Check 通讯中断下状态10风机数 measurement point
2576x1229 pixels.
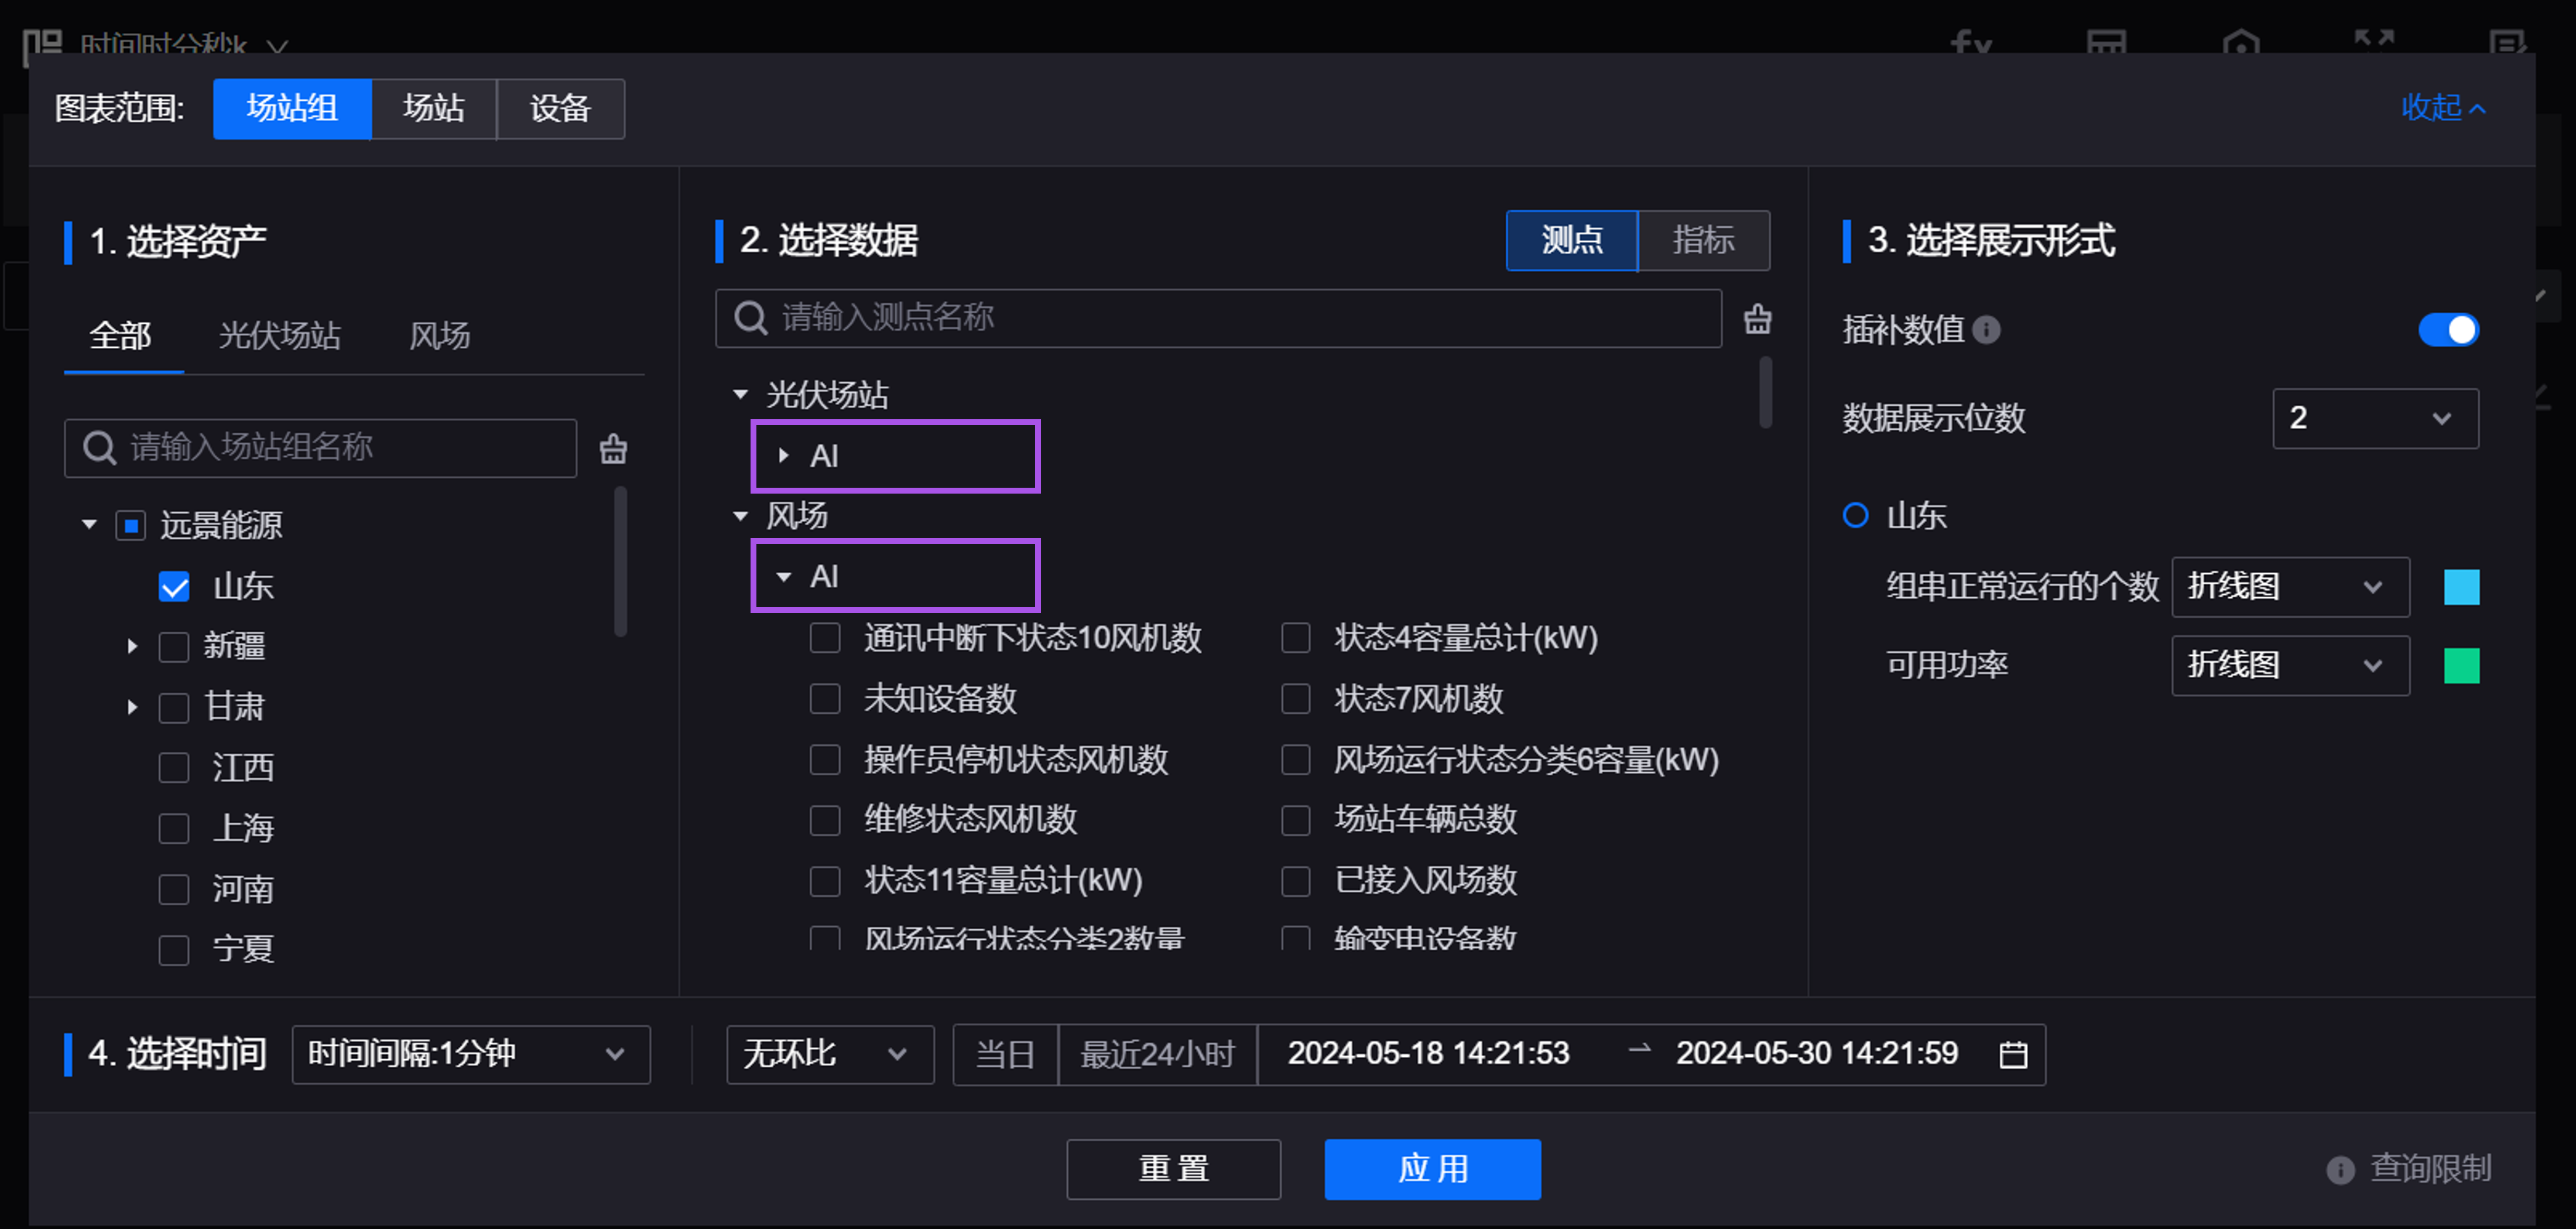(824, 638)
